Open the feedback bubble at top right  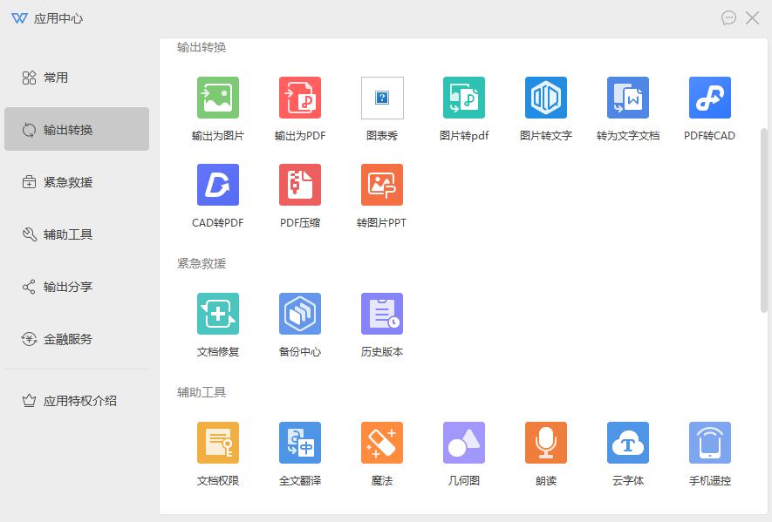click(729, 17)
